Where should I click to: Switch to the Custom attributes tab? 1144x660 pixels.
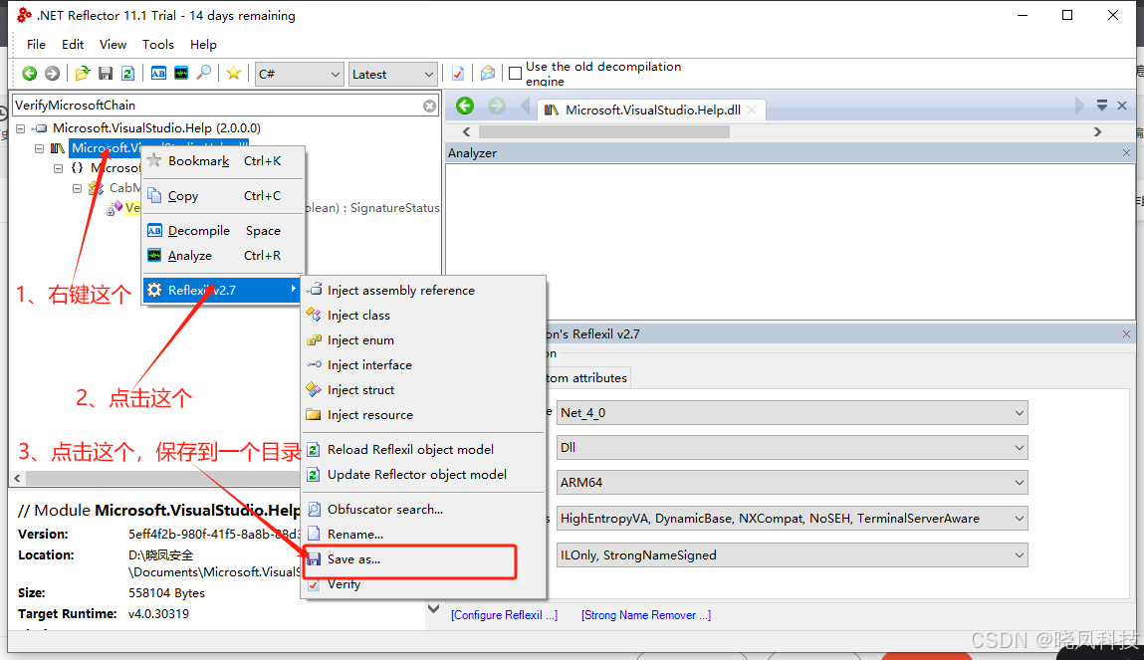point(586,377)
